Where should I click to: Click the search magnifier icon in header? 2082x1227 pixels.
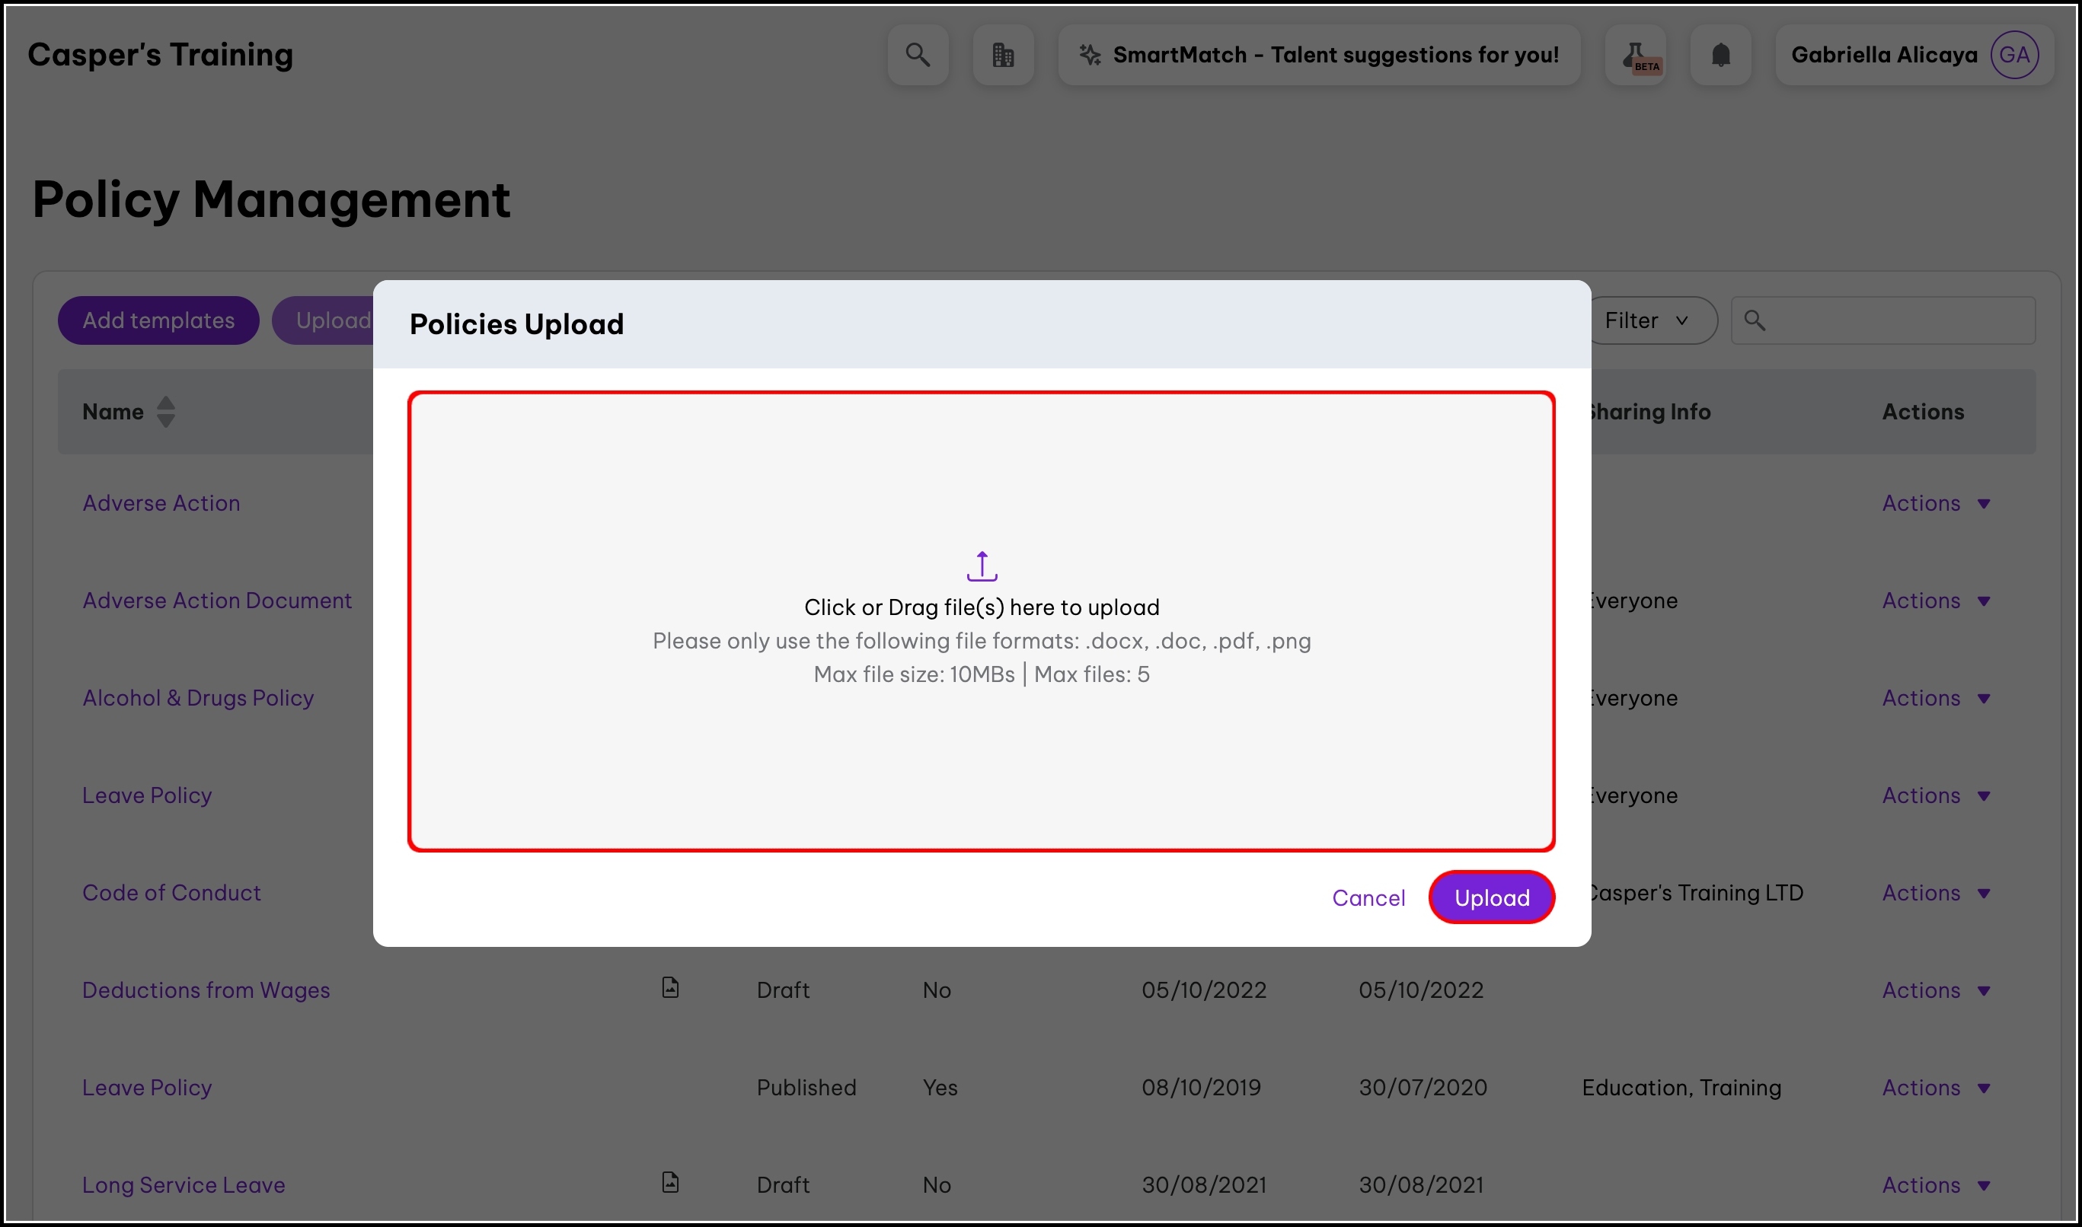point(918,55)
